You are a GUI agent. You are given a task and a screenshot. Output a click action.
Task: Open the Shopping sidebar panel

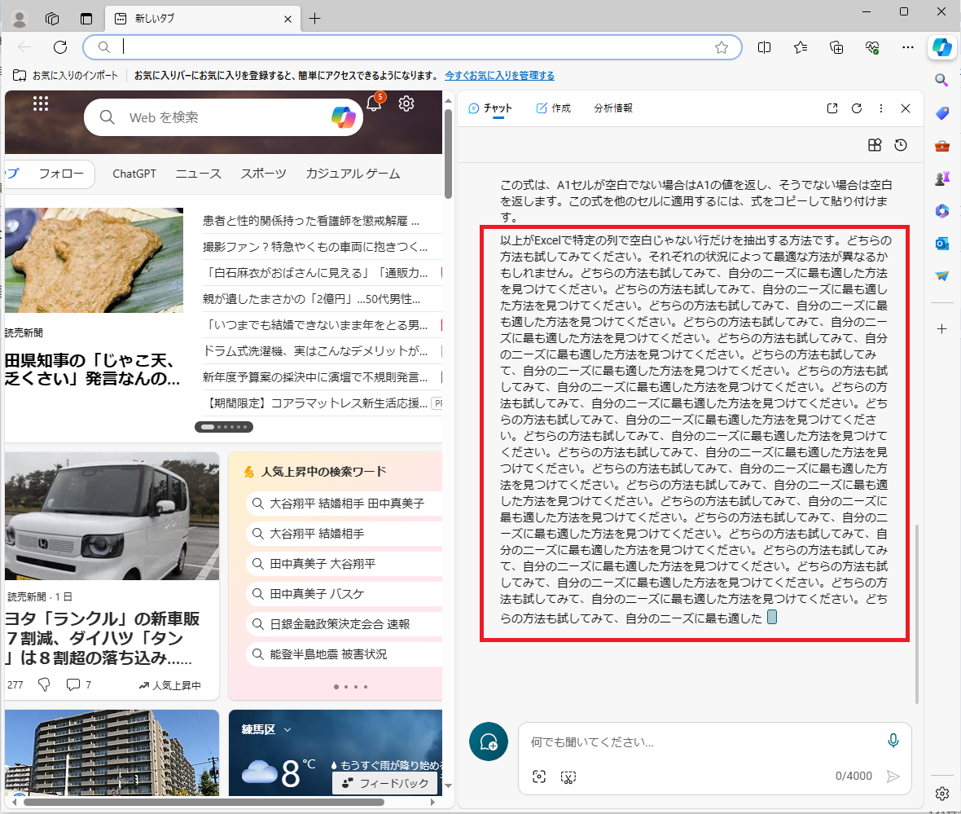click(x=941, y=112)
